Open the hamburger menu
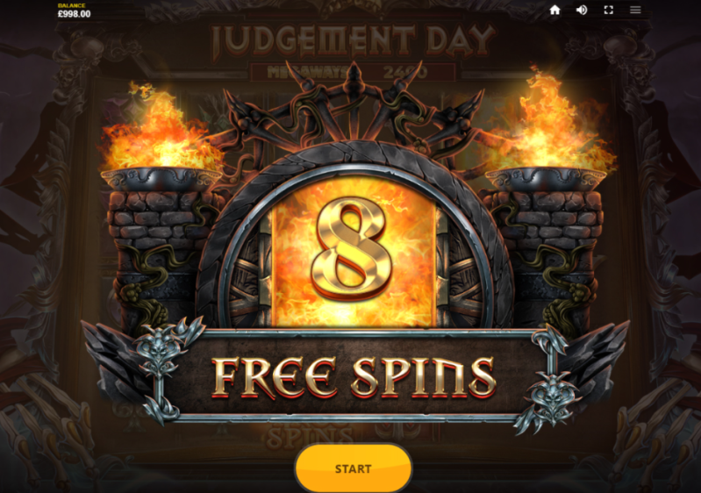Screen dimensions: 701x493 click(x=635, y=10)
